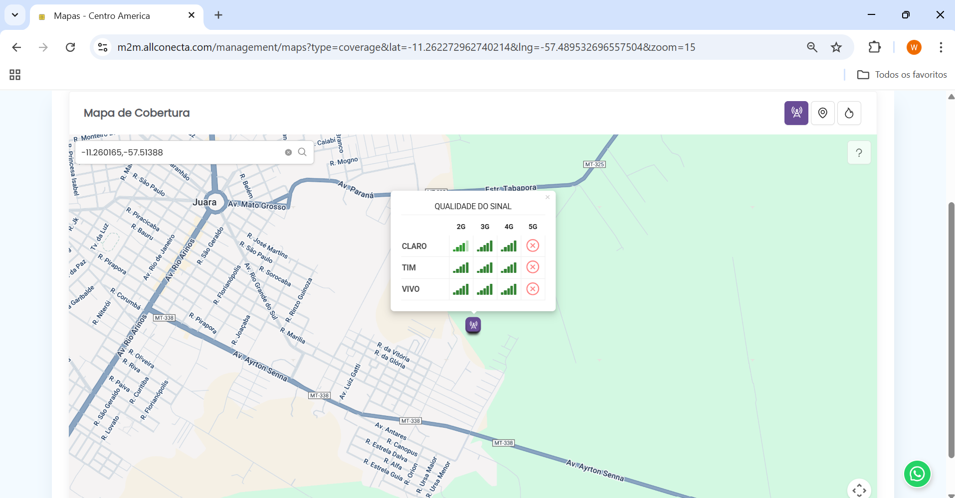Clear the coordinates search field
This screenshot has width=955, height=498.
point(288,152)
